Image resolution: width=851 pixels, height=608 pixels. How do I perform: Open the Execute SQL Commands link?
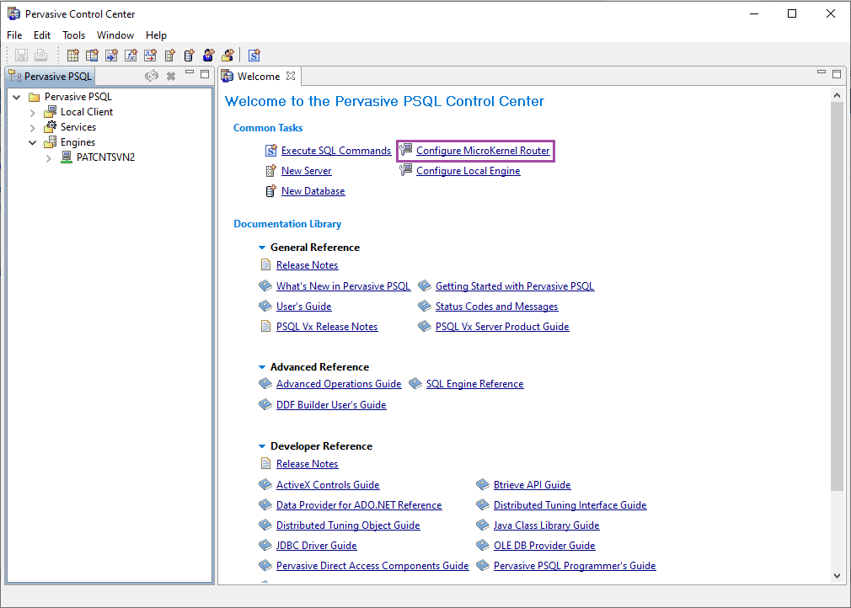point(336,151)
